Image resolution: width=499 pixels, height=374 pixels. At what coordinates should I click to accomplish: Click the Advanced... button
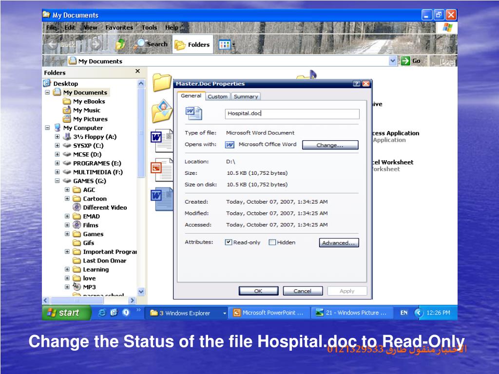[339, 243]
